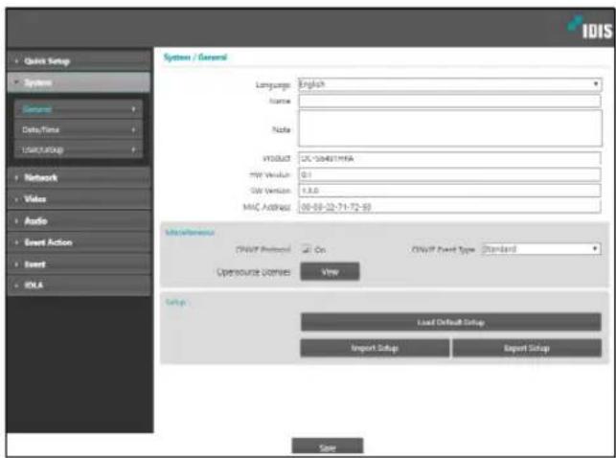The width and height of the screenshot is (616, 458).
Task: Click into the Note text area
Action: (450, 128)
